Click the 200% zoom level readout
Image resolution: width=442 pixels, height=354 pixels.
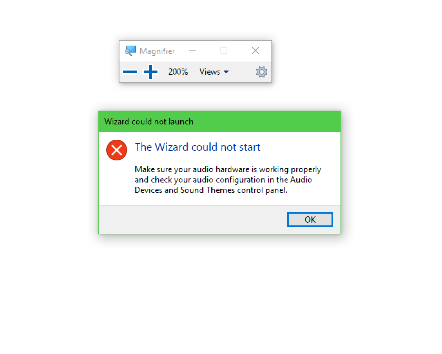[x=178, y=72]
